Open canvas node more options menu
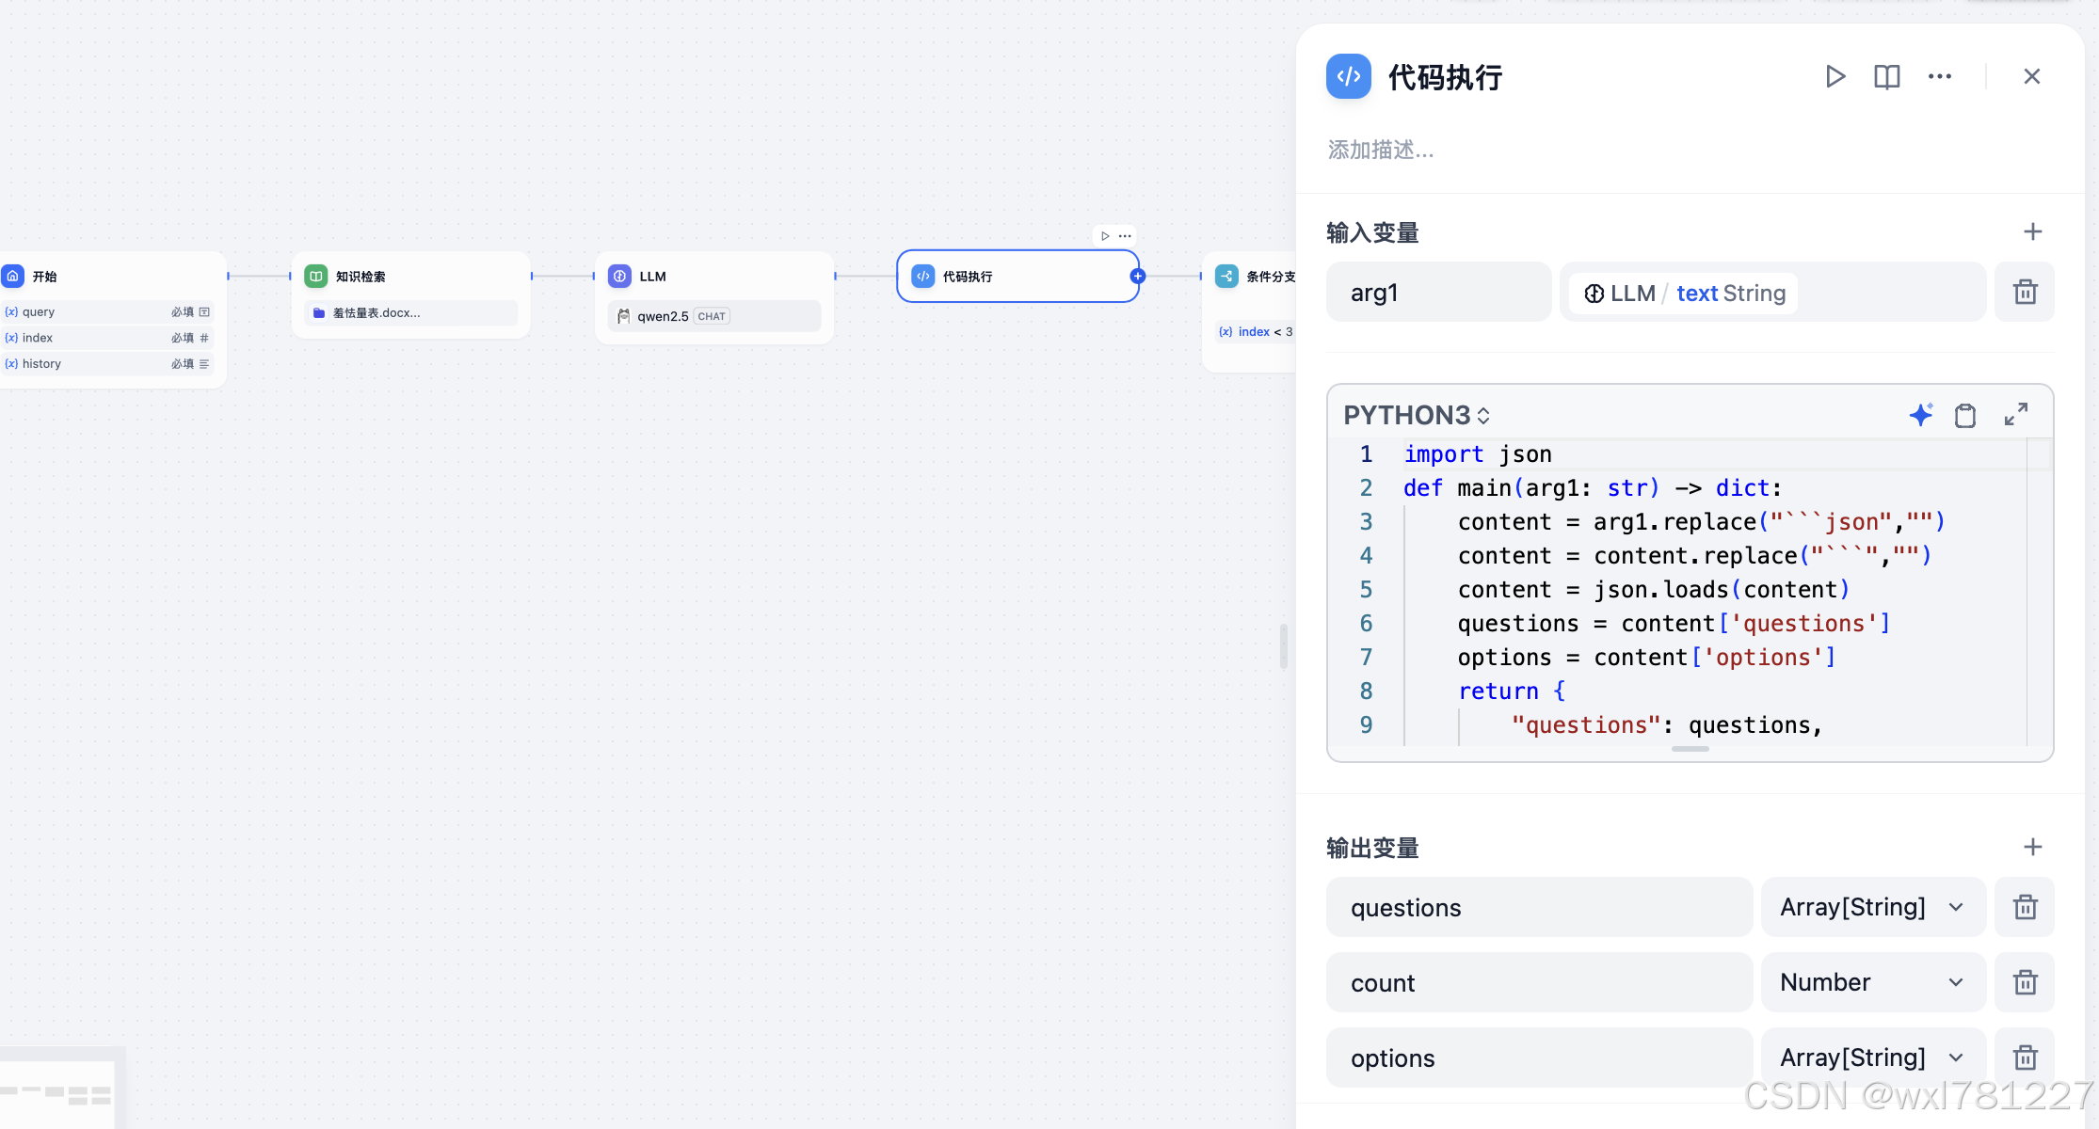The width and height of the screenshot is (2099, 1129). point(1125,235)
